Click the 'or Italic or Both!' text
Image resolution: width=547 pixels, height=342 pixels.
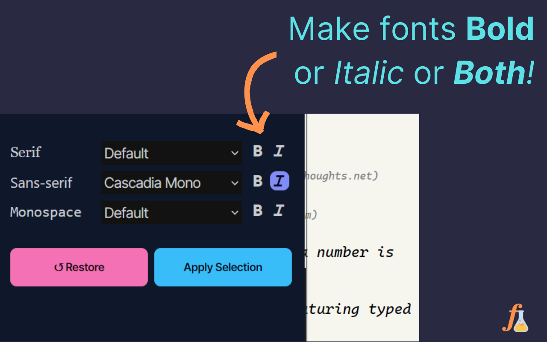pyautogui.click(x=414, y=73)
